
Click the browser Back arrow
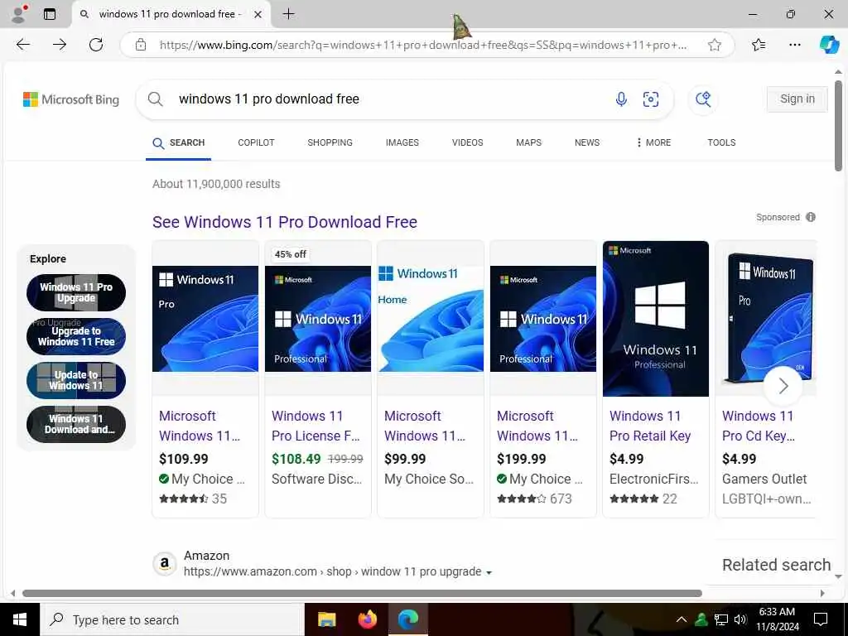click(22, 45)
